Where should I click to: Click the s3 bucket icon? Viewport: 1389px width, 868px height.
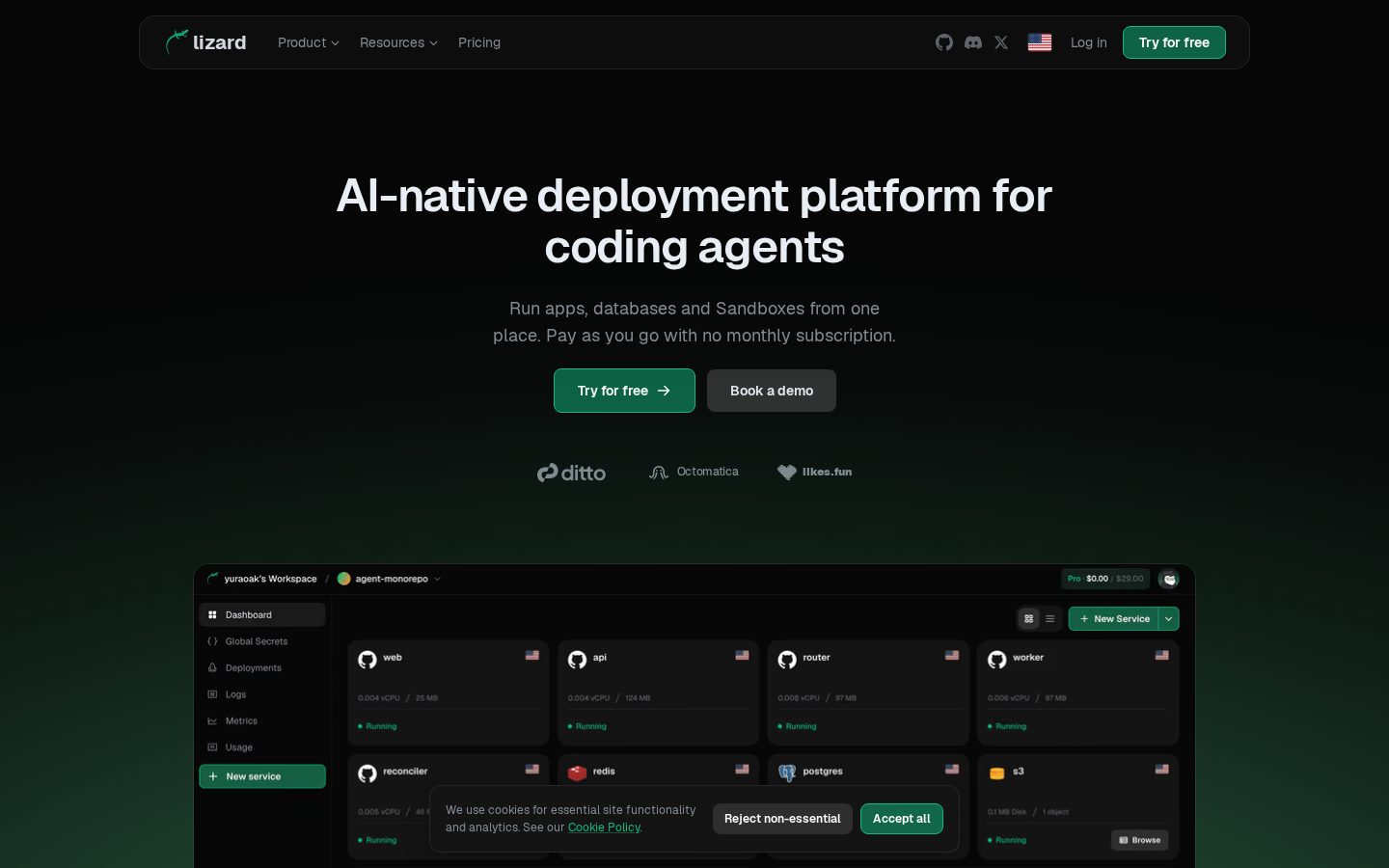point(997,773)
